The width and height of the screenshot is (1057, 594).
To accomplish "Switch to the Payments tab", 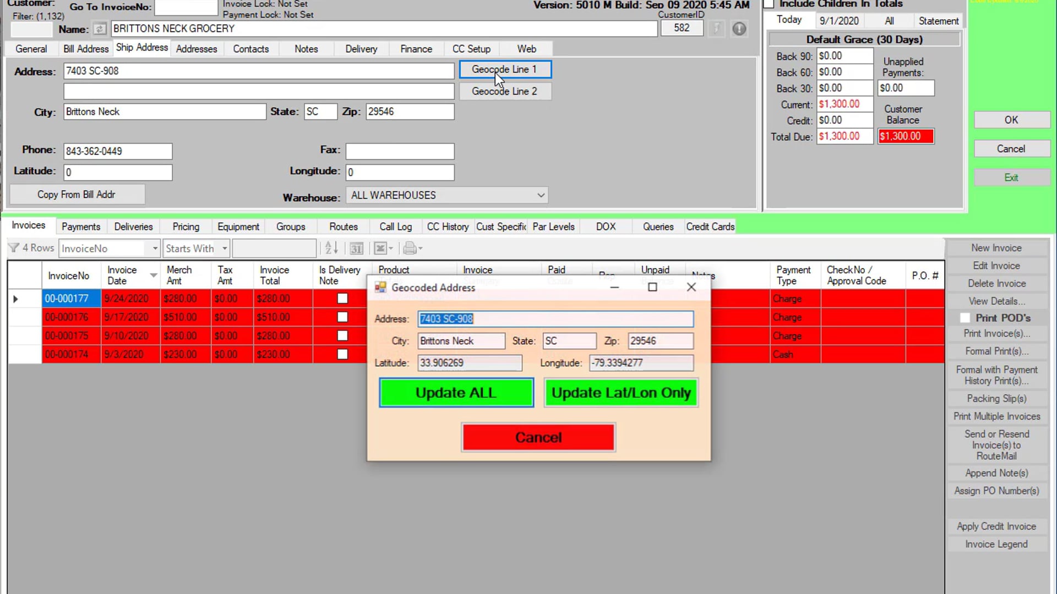I will coord(81,227).
